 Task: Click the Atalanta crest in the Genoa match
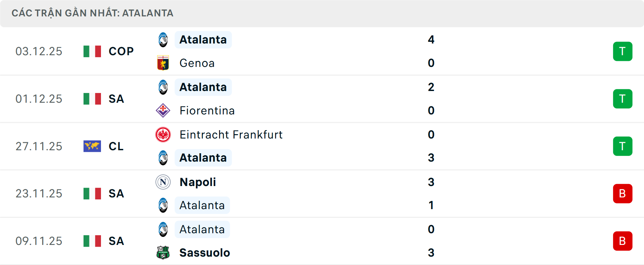[163, 39]
